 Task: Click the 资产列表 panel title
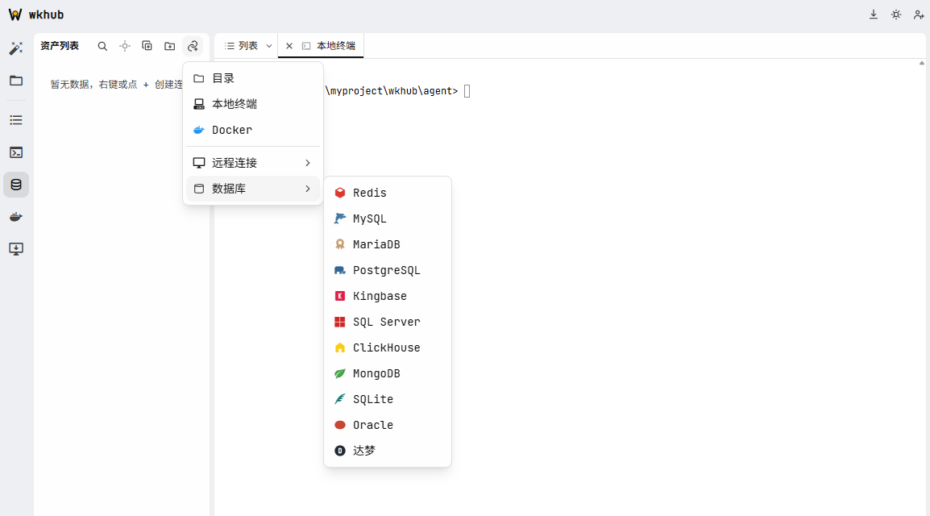click(x=60, y=46)
